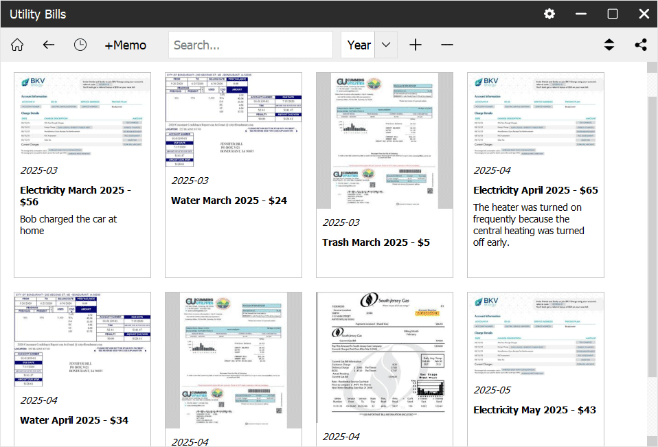
Task: Open Water April 2025 bill thumbnail
Action: pyautogui.click(x=82, y=339)
